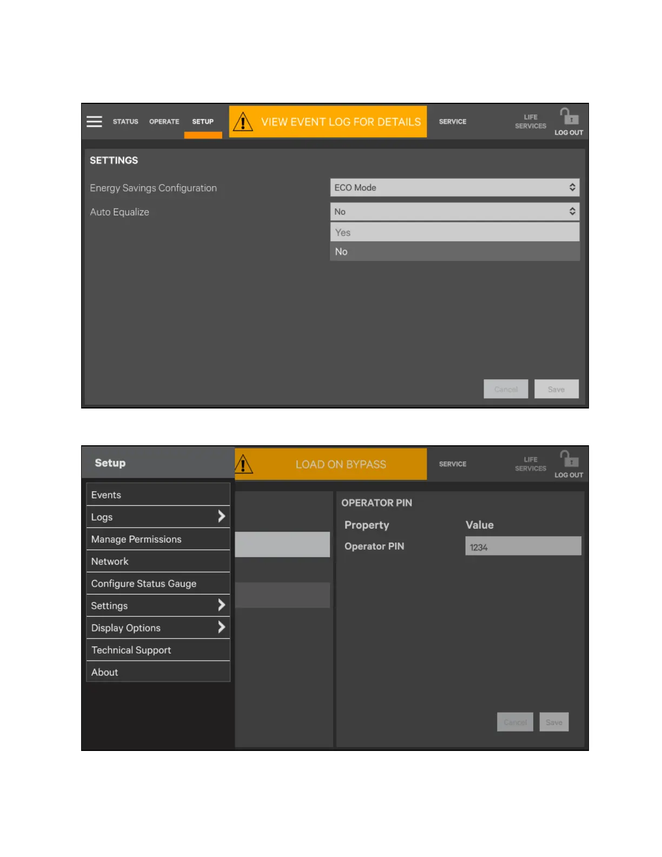Switch to the OPERATE tab
Viewport: 662px width, 857px height.
click(164, 122)
